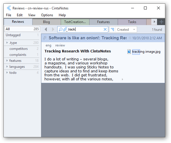
Task: Add a new section with plus button
Action: click(161, 22)
